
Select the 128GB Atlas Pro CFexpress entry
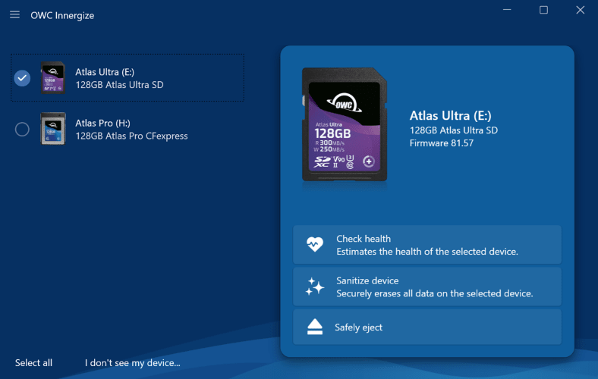[131, 136]
